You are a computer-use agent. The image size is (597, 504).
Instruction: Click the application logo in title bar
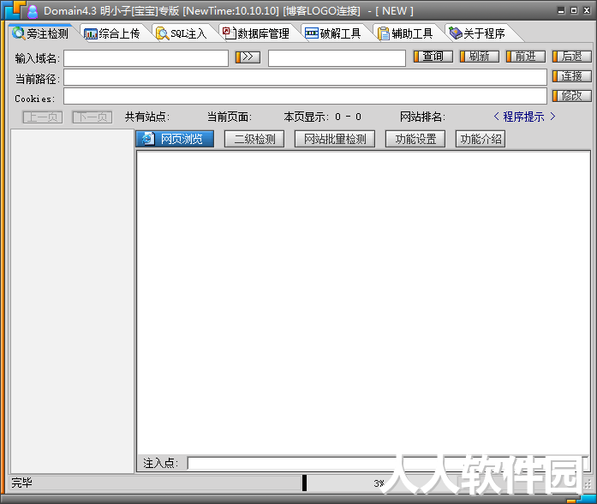pyautogui.click(x=14, y=10)
